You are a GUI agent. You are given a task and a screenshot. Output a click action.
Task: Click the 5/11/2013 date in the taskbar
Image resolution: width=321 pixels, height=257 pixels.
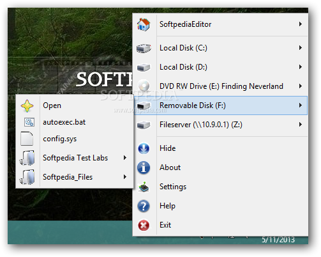[x=278, y=240]
